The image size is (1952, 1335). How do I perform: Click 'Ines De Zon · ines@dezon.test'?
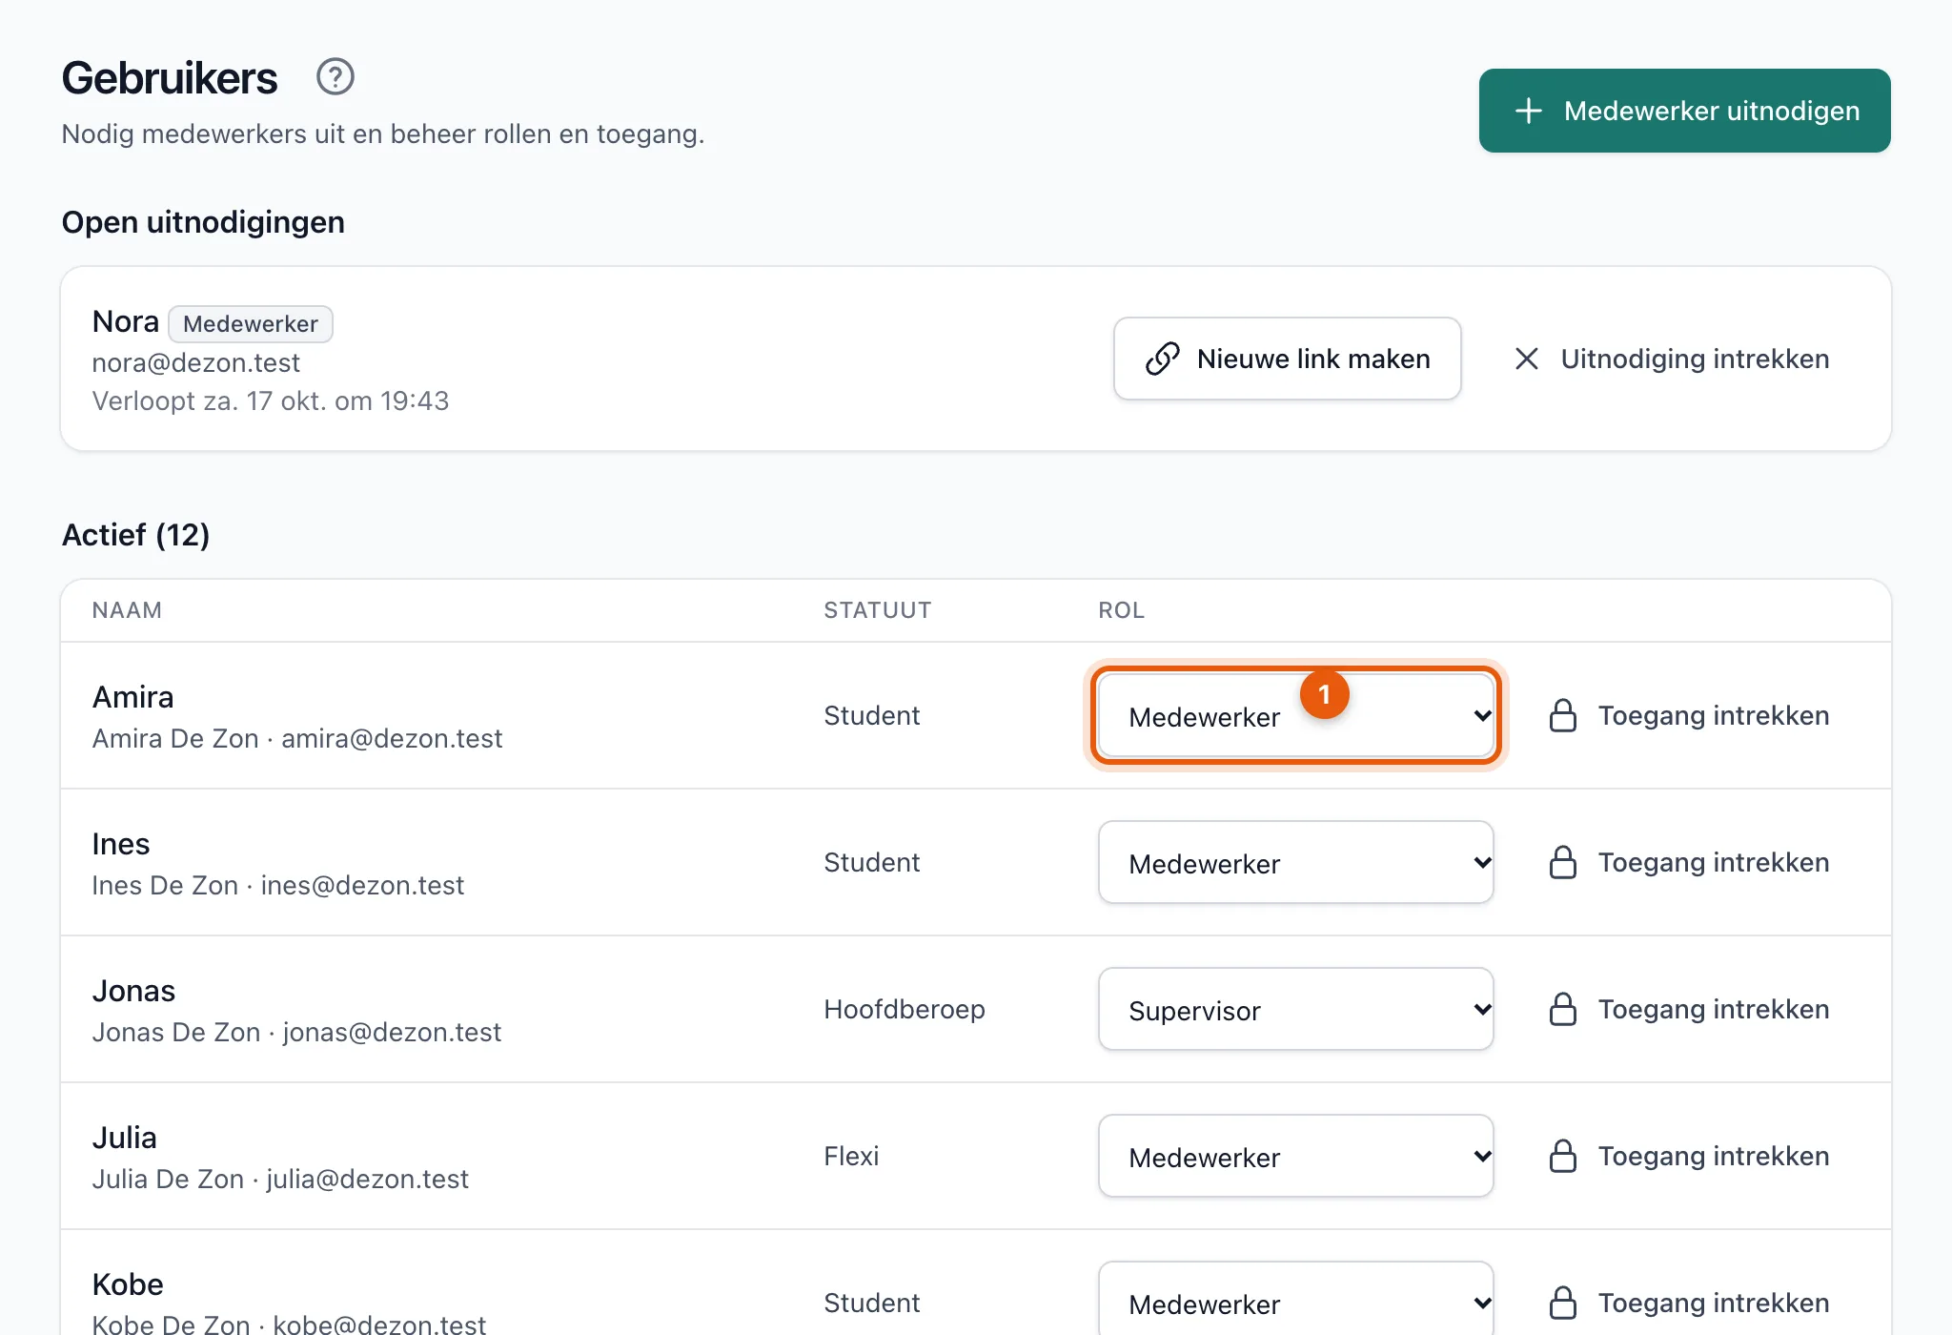[278, 885]
